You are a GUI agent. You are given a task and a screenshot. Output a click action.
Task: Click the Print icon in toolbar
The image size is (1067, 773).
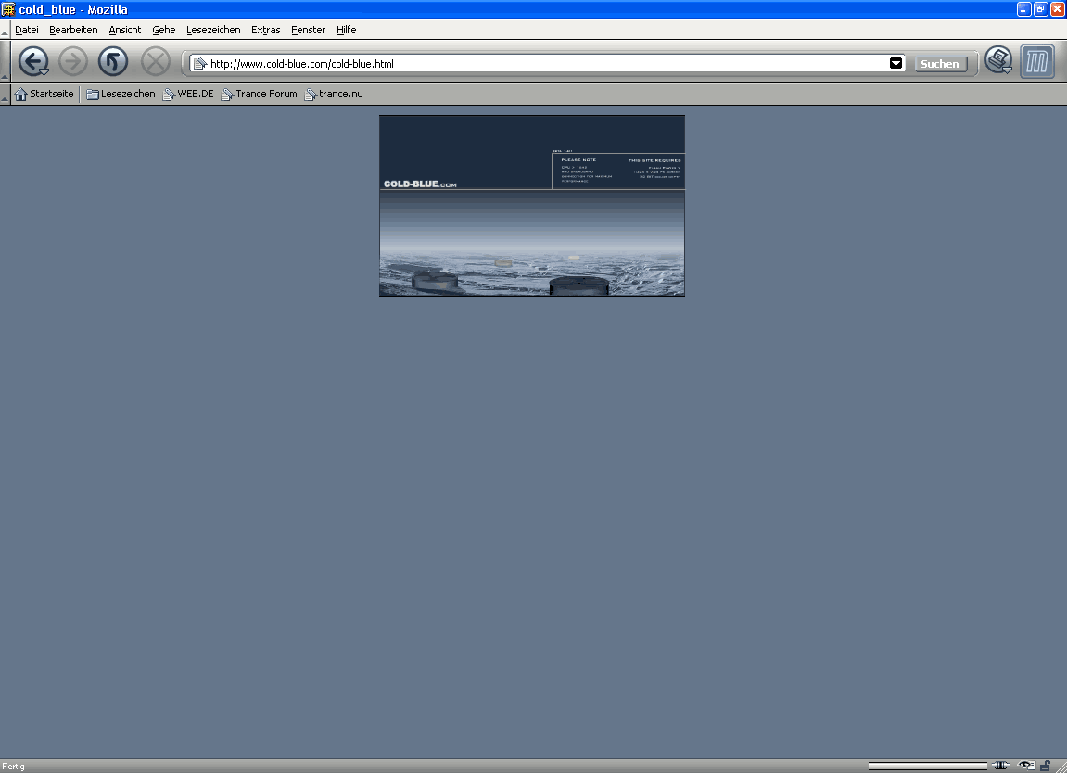point(997,61)
